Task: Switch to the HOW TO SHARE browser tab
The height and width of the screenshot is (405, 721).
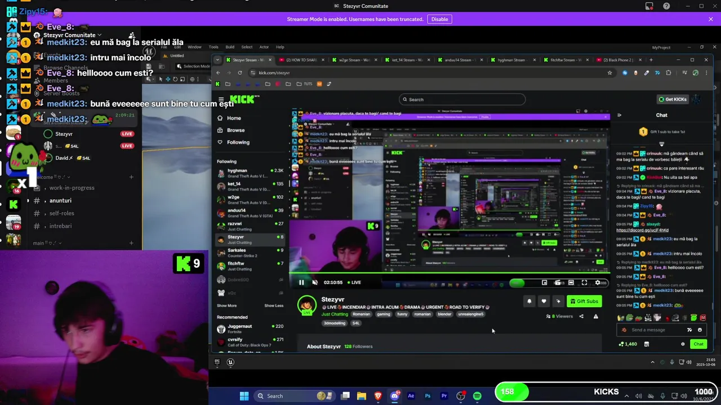Action: click(302, 60)
